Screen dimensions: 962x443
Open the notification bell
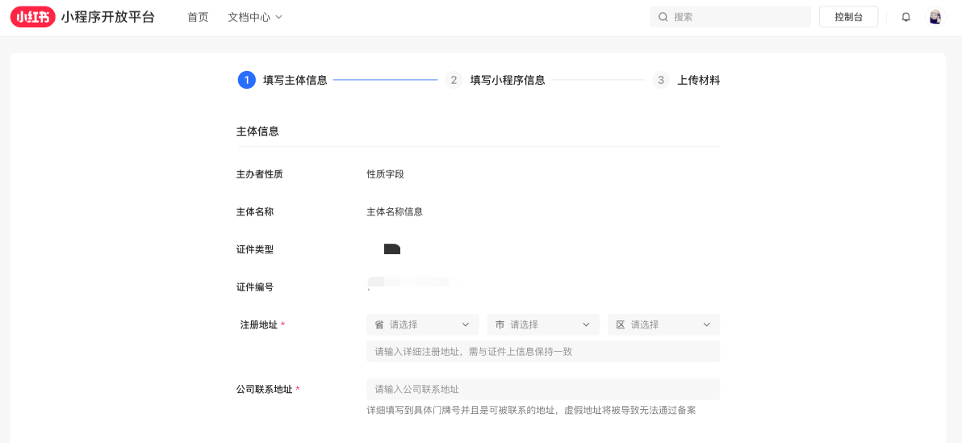(x=906, y=17)
